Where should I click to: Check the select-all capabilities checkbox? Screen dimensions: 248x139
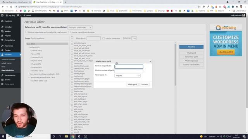[x=72, y=37]
